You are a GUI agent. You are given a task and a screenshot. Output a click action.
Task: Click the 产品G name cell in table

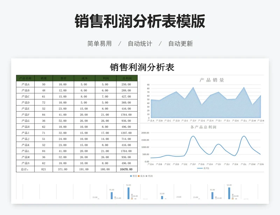coord(25,121)
